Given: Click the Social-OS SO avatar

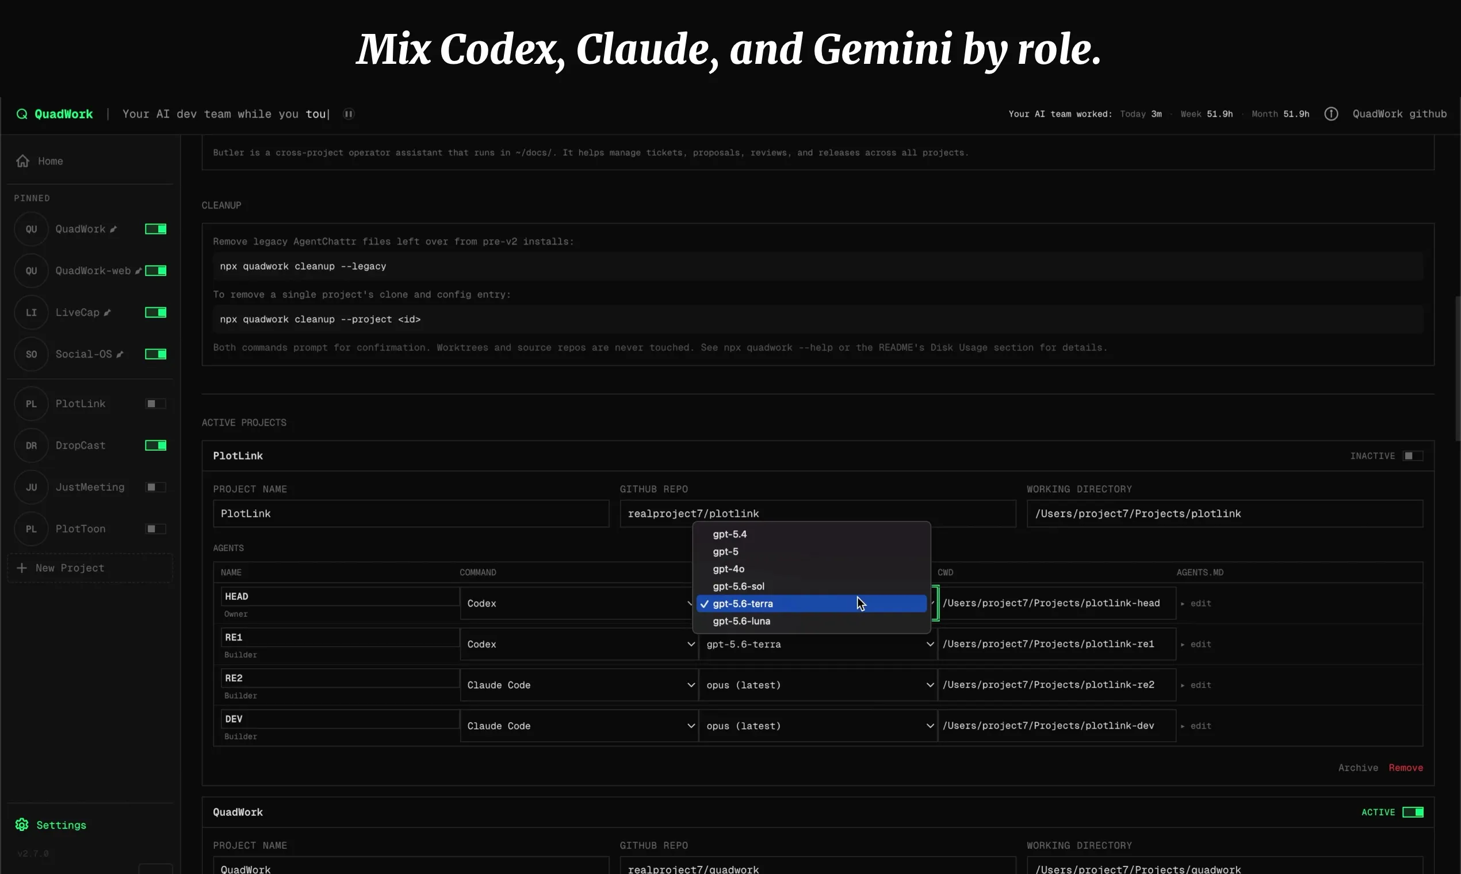Looking at the screenshot, I should pos(31,354).
